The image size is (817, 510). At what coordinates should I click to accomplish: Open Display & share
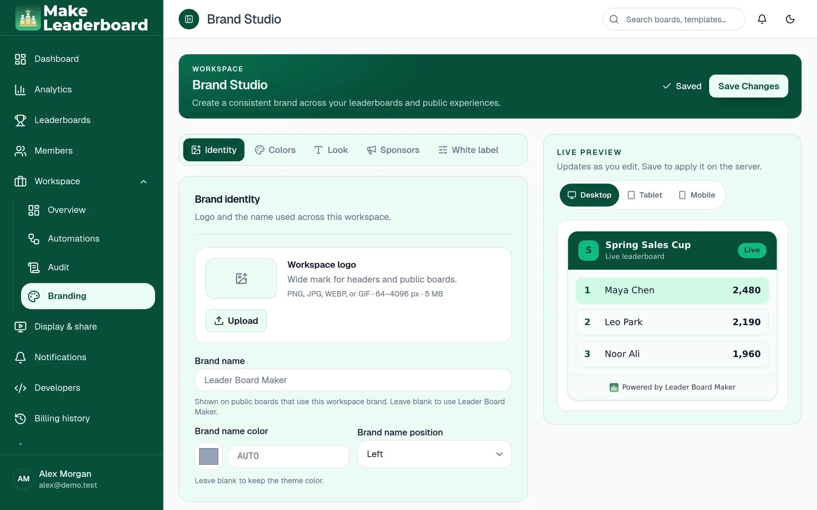82,326
